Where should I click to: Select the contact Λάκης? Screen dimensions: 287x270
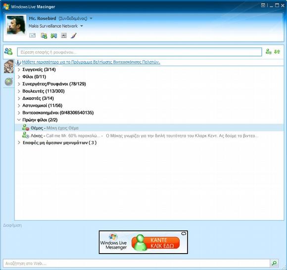pos(37,136)
